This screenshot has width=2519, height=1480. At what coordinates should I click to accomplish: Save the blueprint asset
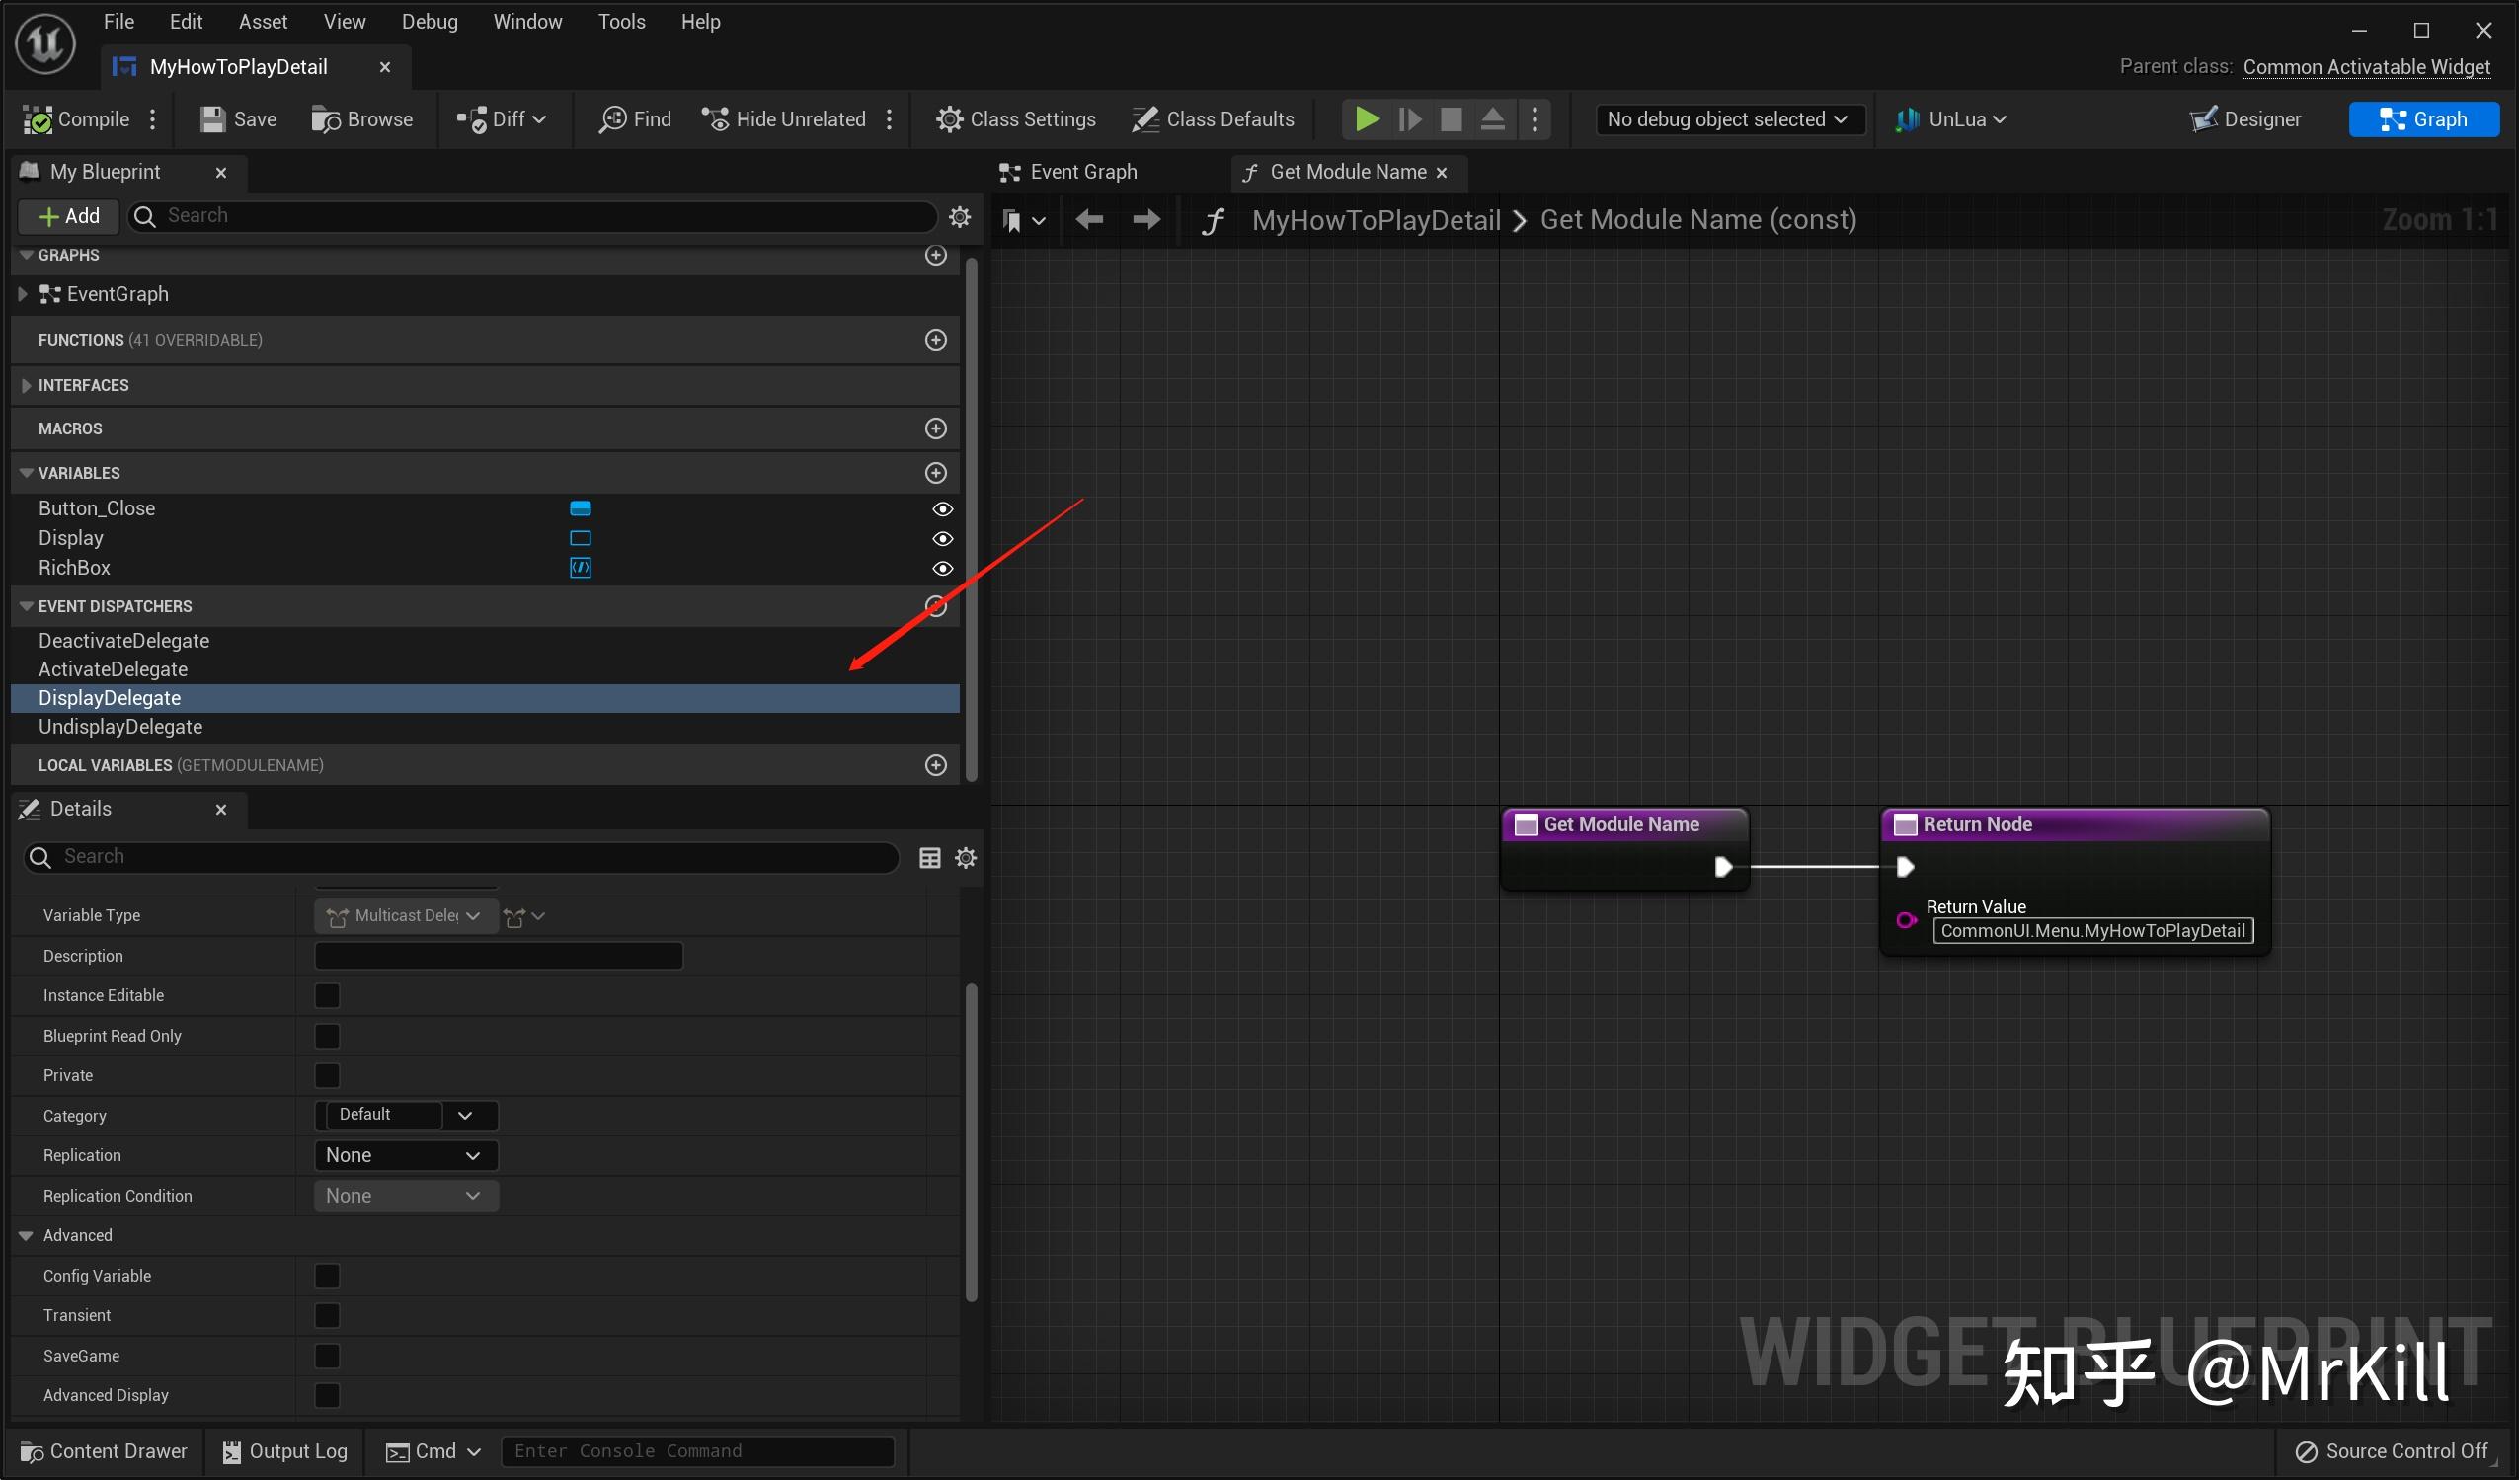click(238, 119)
